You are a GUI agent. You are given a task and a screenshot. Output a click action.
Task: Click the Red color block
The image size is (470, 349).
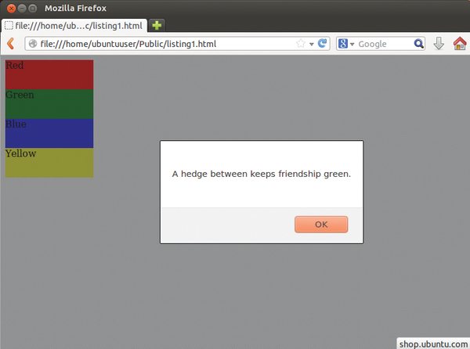click(x=49, y=74)
